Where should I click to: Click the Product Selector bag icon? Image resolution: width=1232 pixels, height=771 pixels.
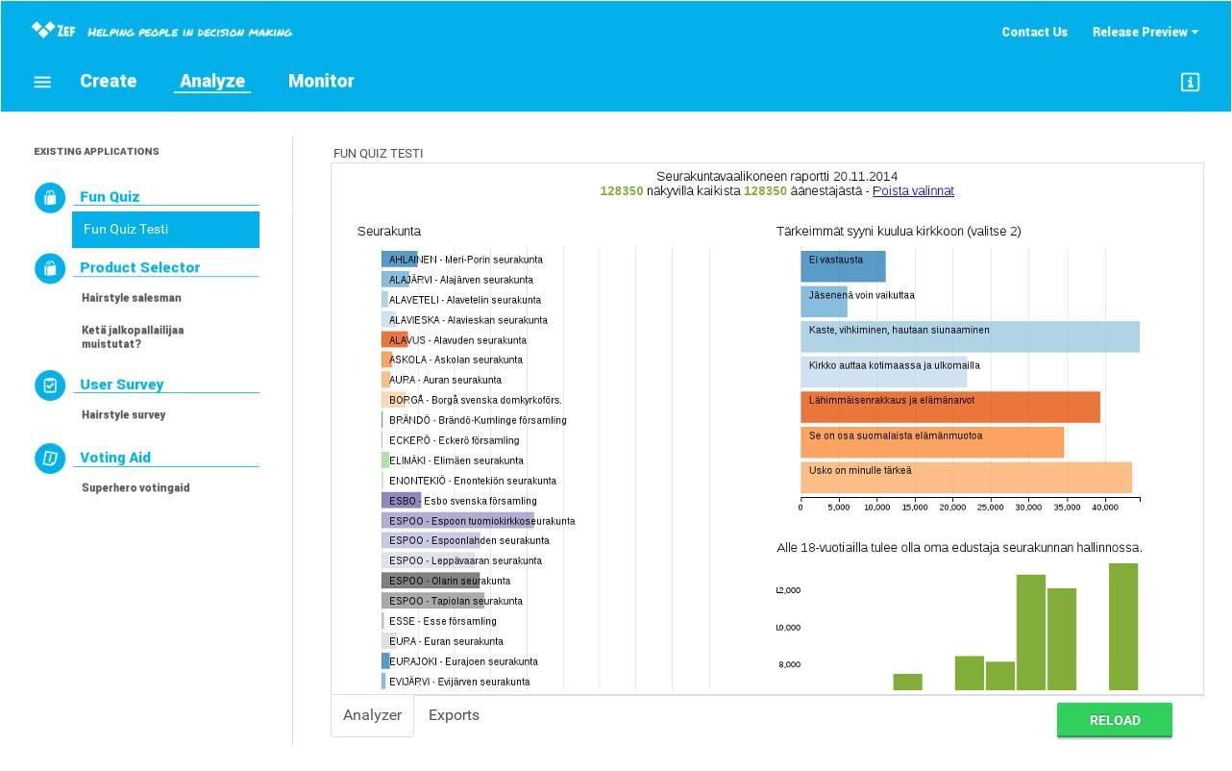coord(50,268)
